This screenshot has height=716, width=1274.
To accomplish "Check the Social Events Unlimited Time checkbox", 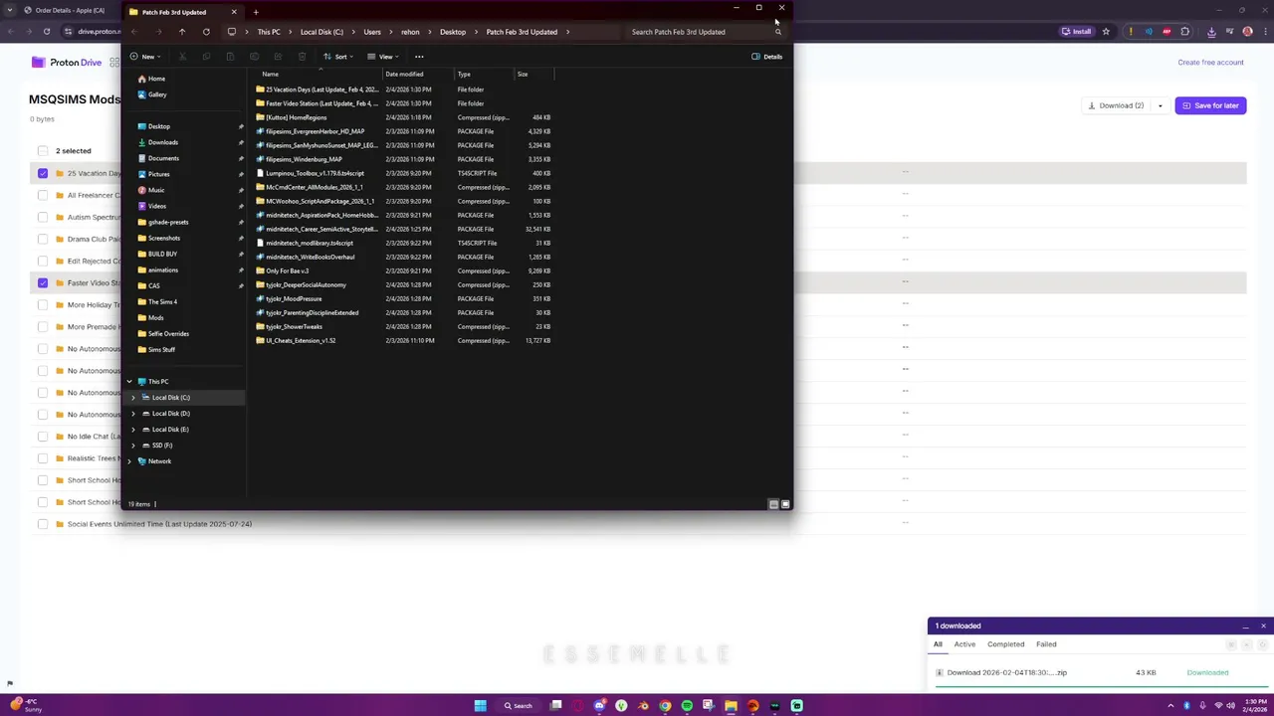I will click(x=43, y=523).
